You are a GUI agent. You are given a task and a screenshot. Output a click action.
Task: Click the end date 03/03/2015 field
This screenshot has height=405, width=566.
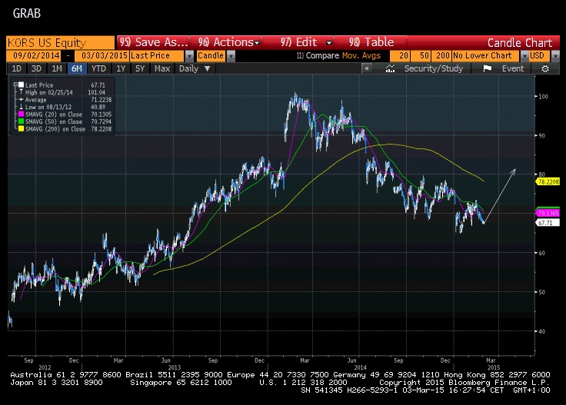pyautogui.click(x=102, y=55)
